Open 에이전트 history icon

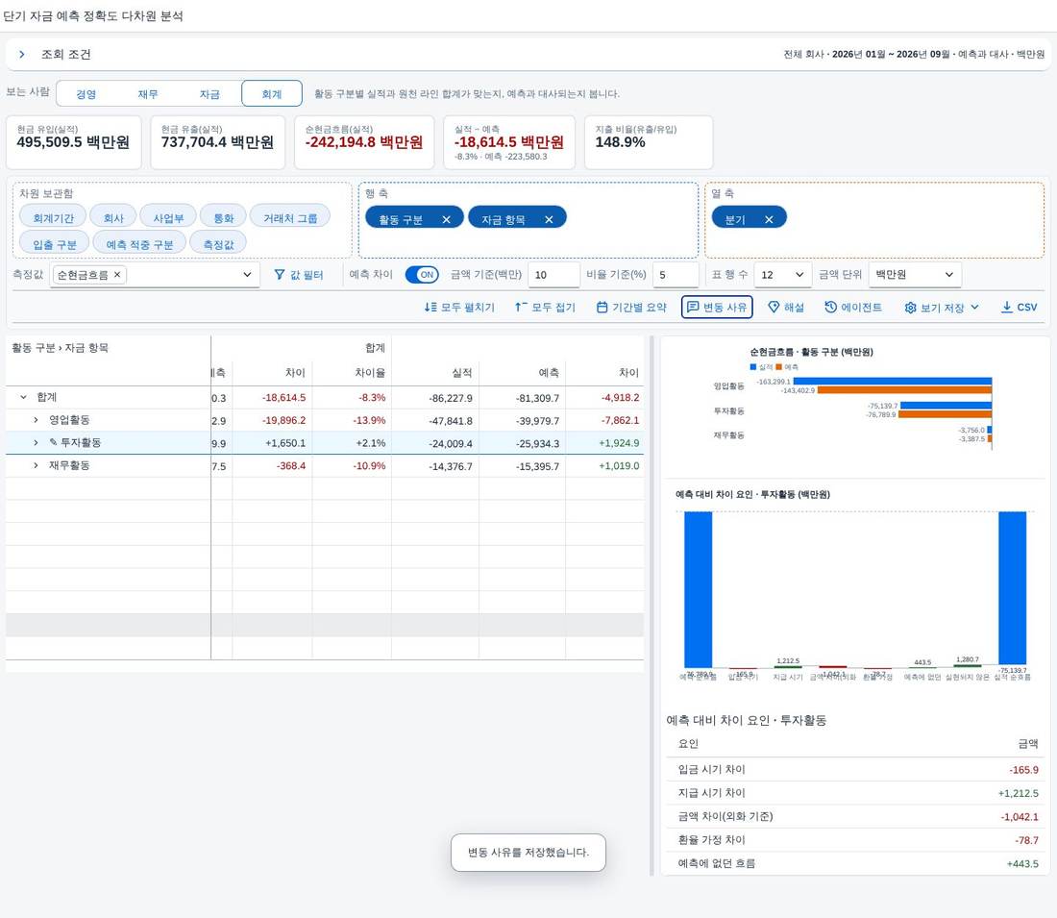tap(830, 307)
